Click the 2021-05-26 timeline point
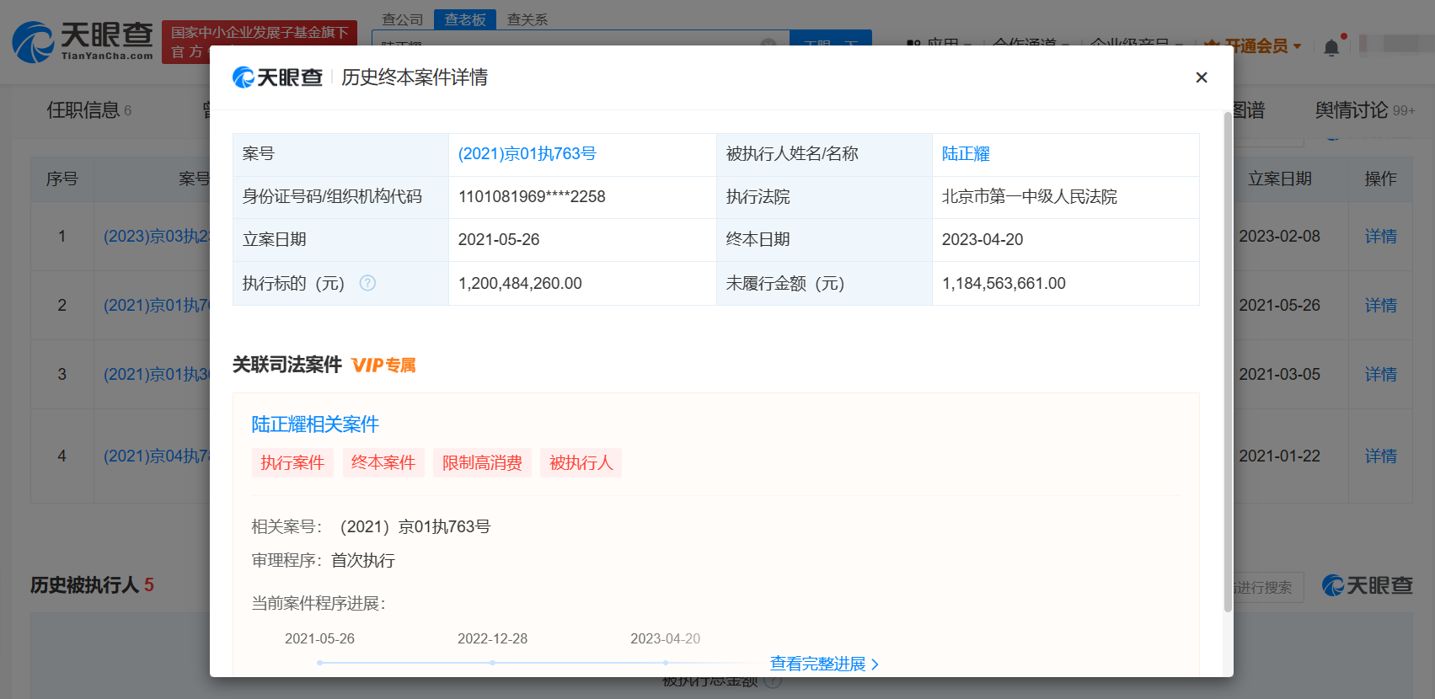Viewport: 1435px width, 699px height. [320, 663]
